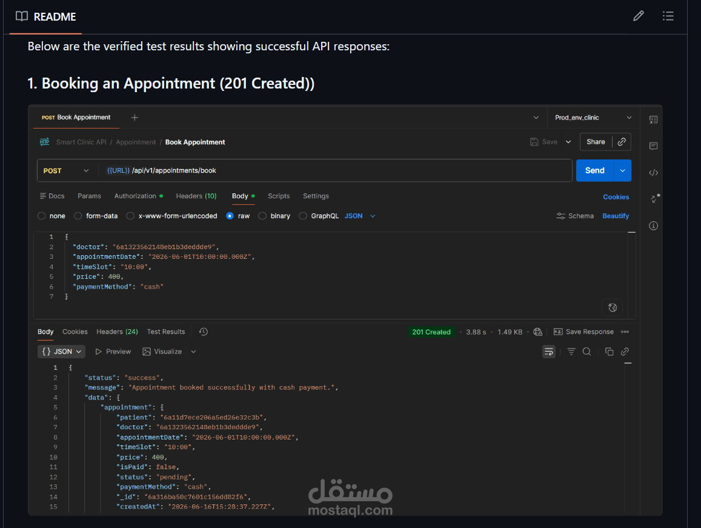
Task: Click the Schema icon beside Beautify
Action: tap(560, 216)
